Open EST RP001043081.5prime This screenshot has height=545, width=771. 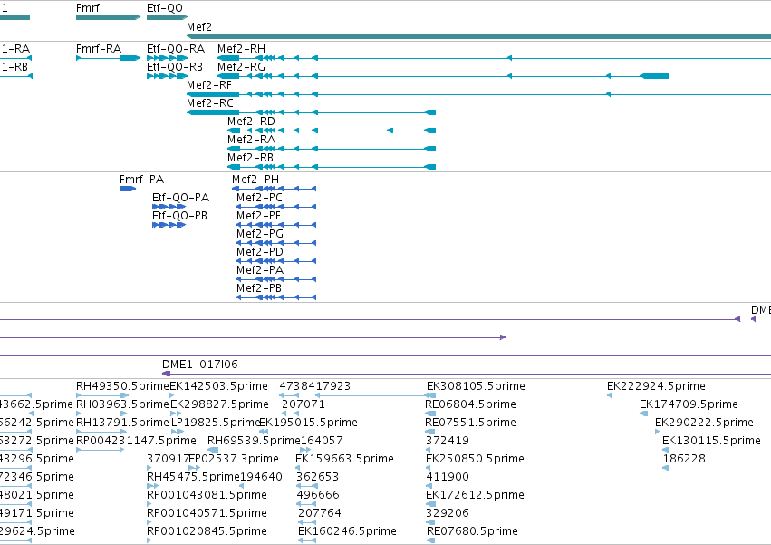(207, 496)
